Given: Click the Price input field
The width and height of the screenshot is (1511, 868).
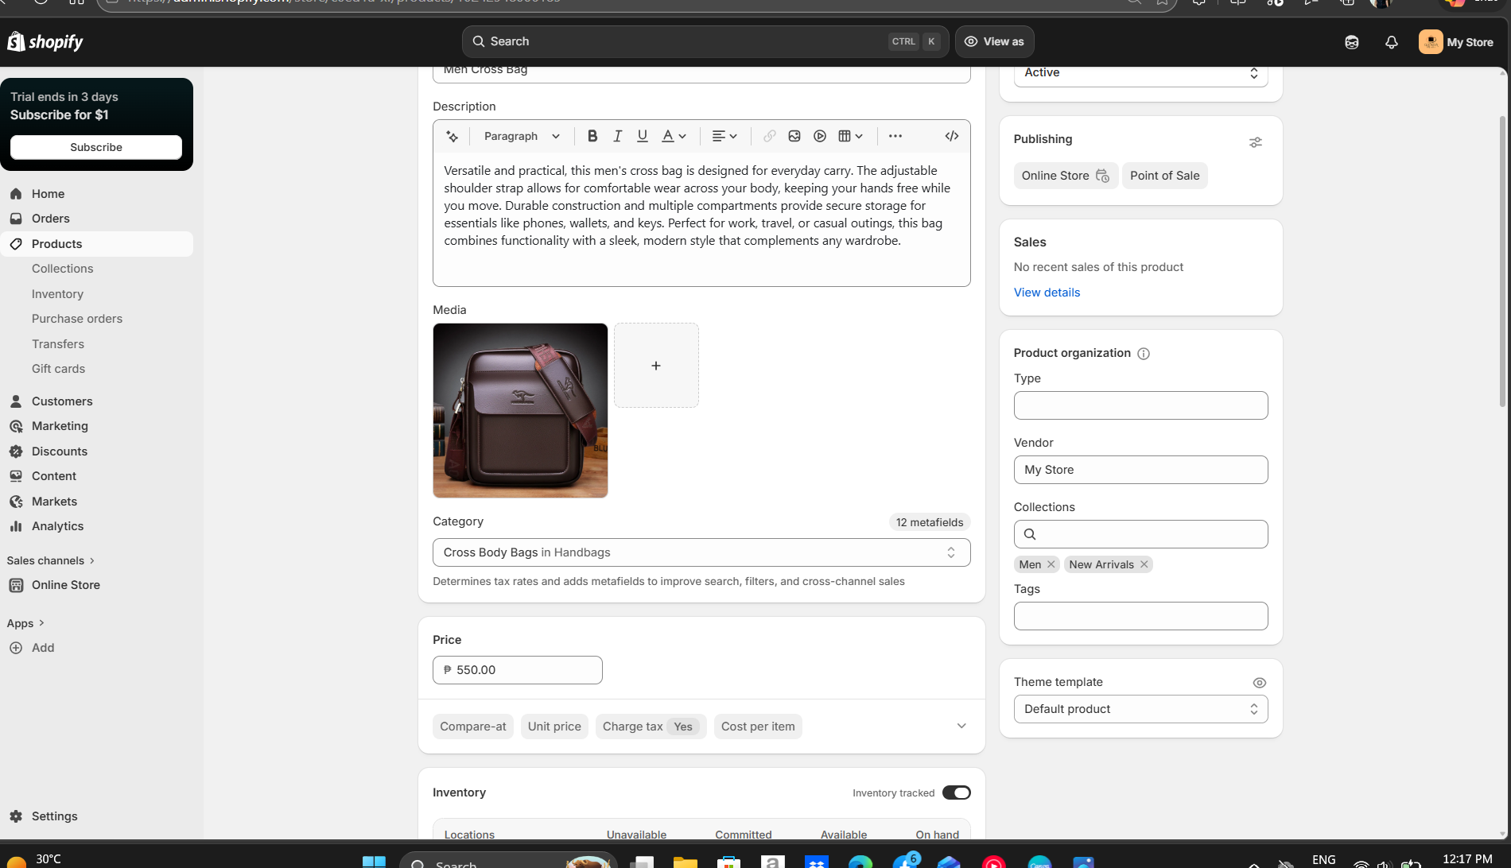Looking at the screenshot, I should point(518,670).
